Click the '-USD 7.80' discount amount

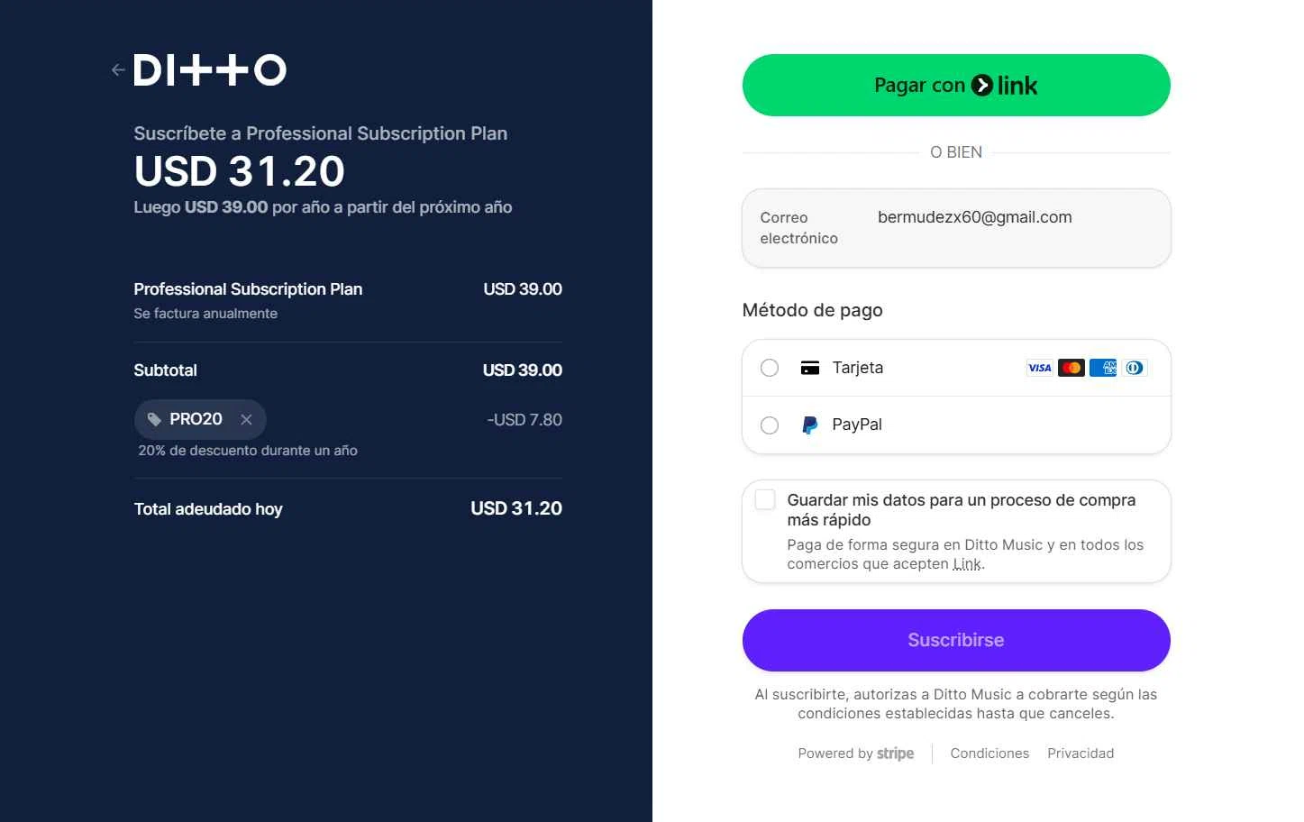click(524, 420)
